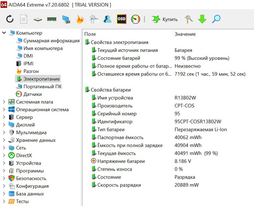The height and width of the screenshot is (206, 254).
Task: Launch the system stability test flame icon
Action: 80,19
